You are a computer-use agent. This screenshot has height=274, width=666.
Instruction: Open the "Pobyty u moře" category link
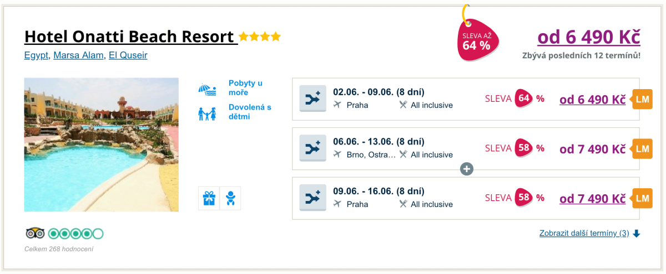[245, 87]
